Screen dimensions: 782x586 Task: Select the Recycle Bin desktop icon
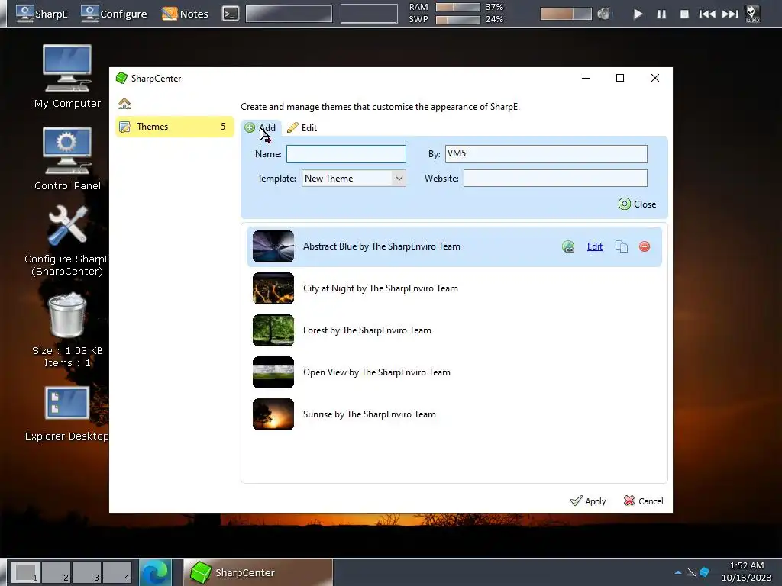pos(67,330)
